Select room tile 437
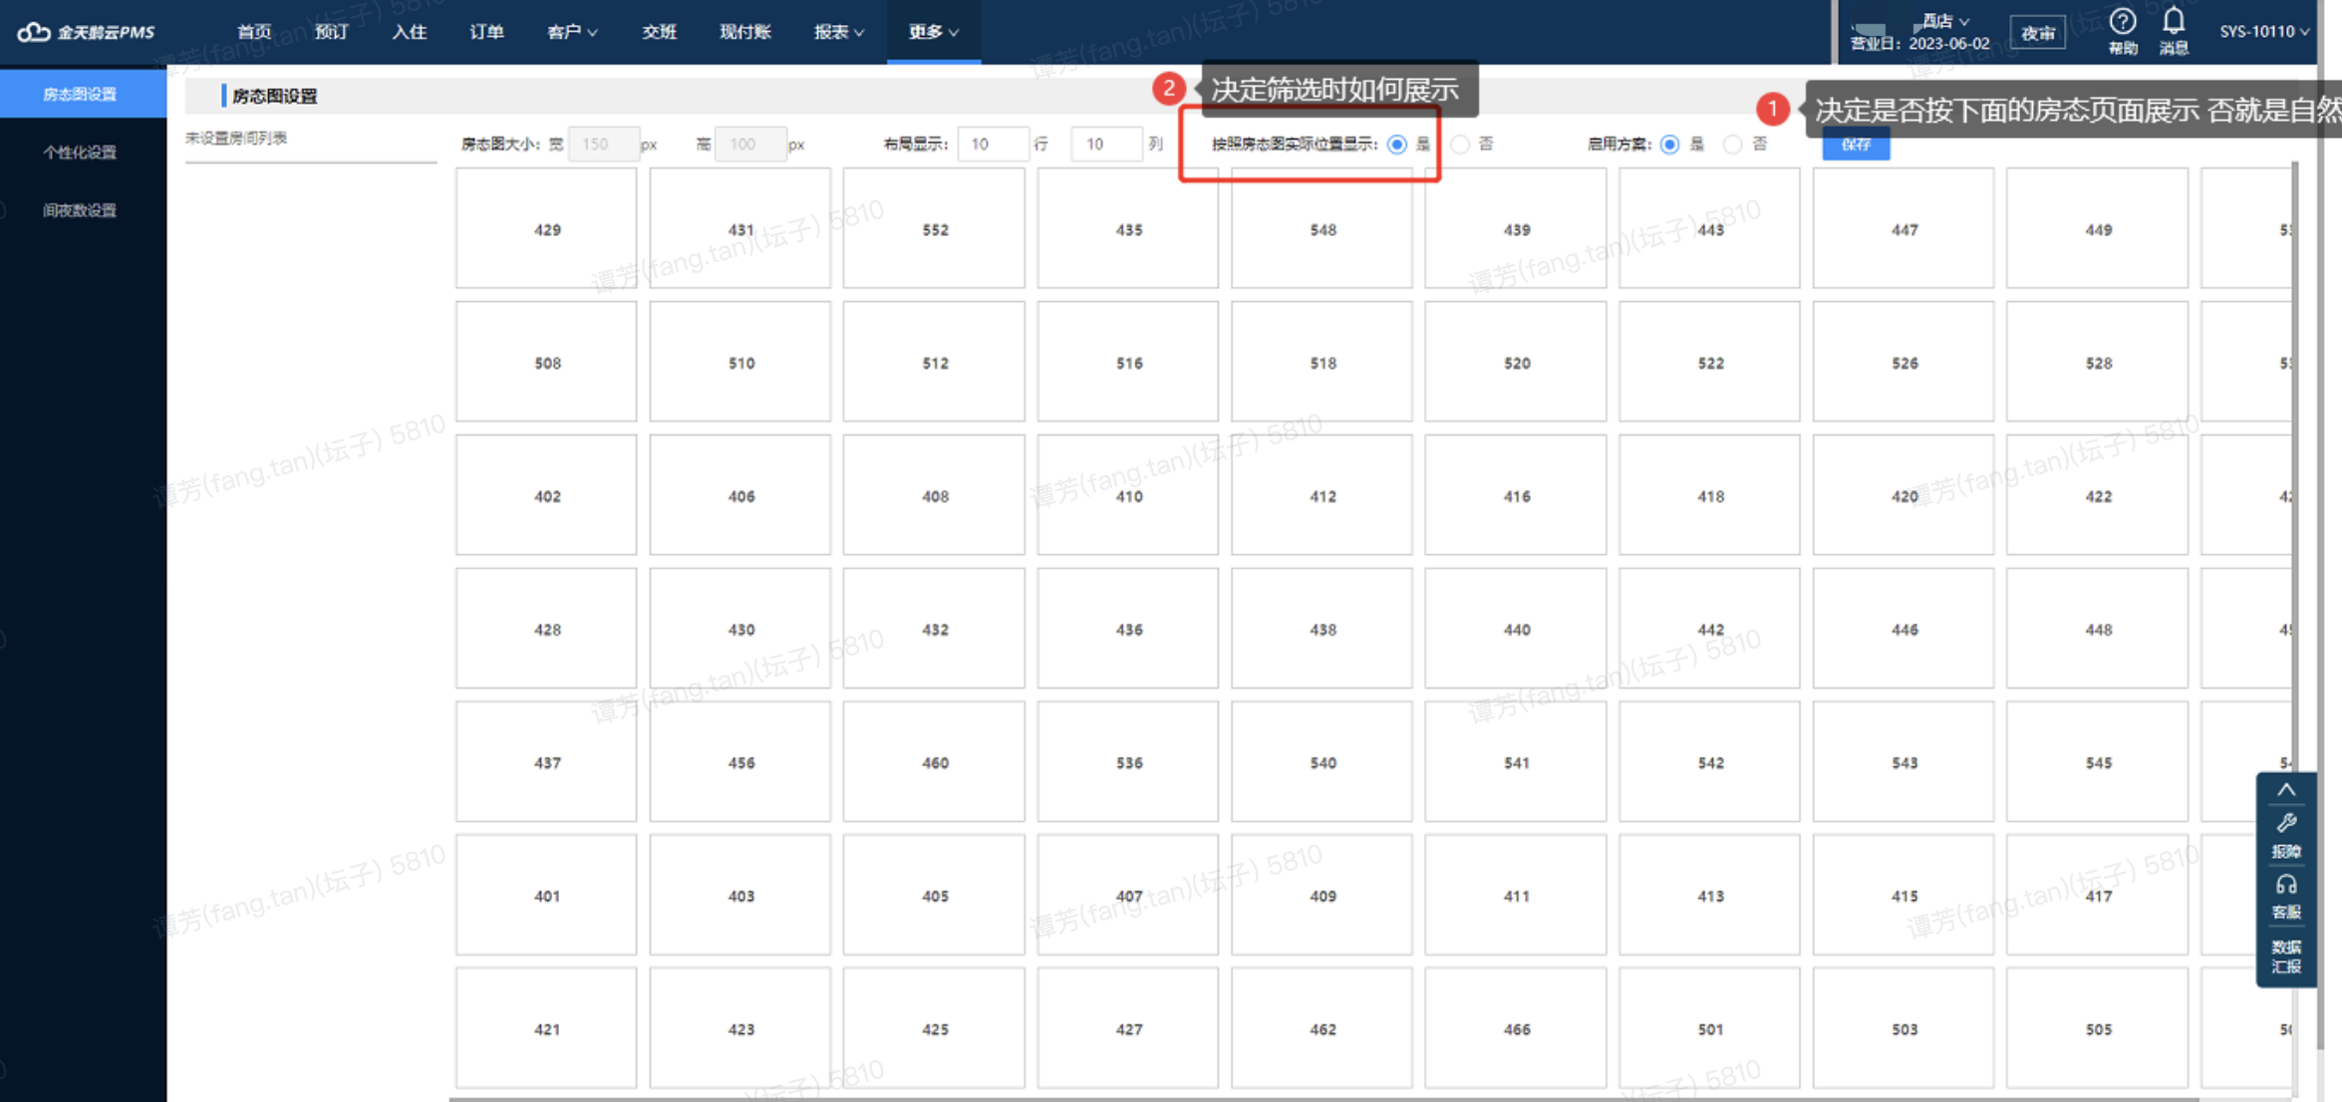This screenshot has height=1102, width=2342. click(546, 763)
